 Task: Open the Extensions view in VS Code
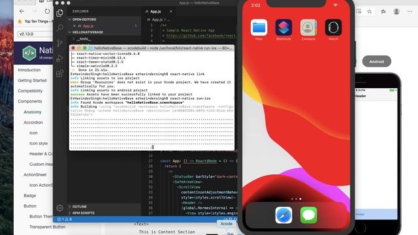59,73
